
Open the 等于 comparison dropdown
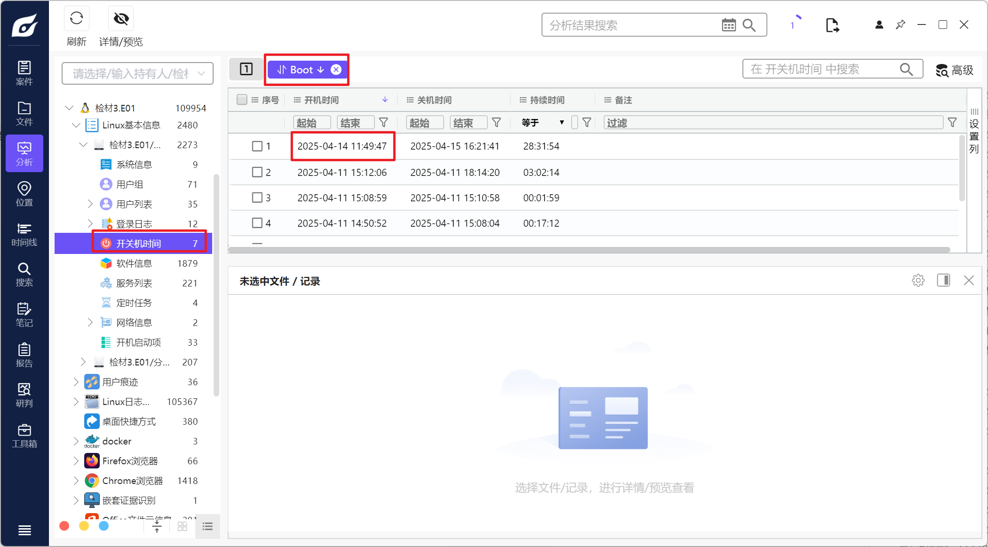click(542, 123)
